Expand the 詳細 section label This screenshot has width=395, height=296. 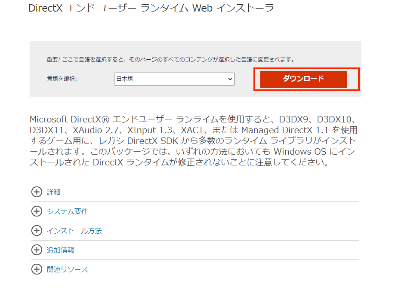[x=54, y=192]
